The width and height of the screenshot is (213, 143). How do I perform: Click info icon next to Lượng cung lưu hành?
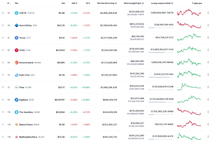click(172, 3)
